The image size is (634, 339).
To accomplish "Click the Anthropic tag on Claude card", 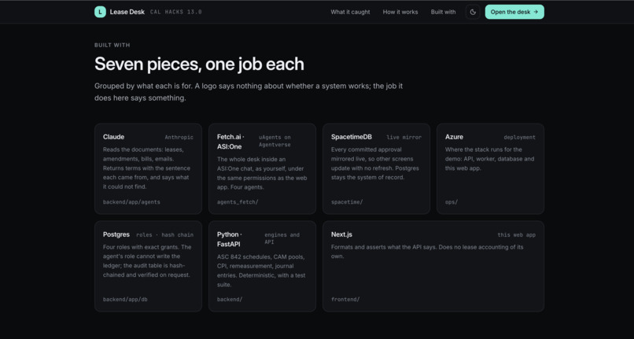I will tap(179, 137).
